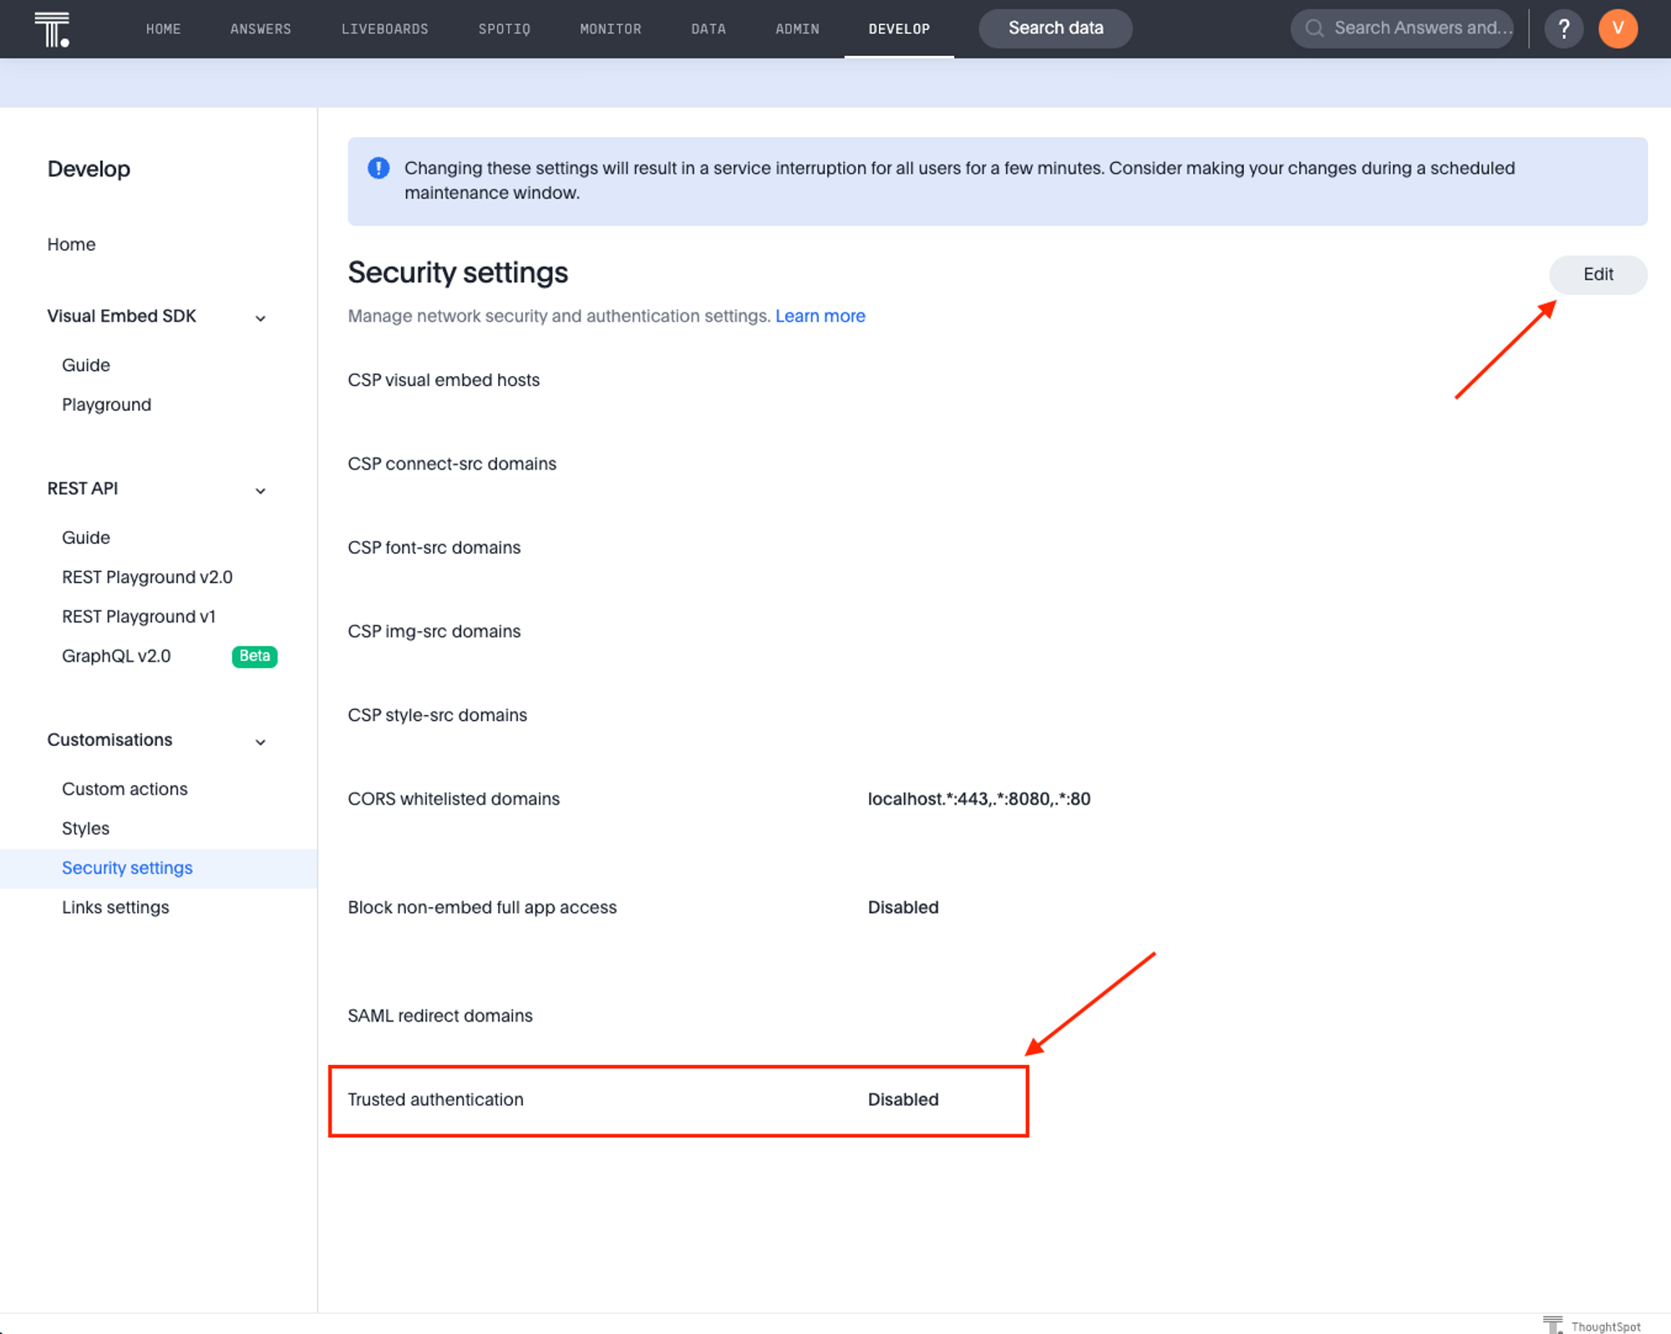Open the Learn more link
The width and height of the screenshot is (1671, 1334).
pos(820,317)
